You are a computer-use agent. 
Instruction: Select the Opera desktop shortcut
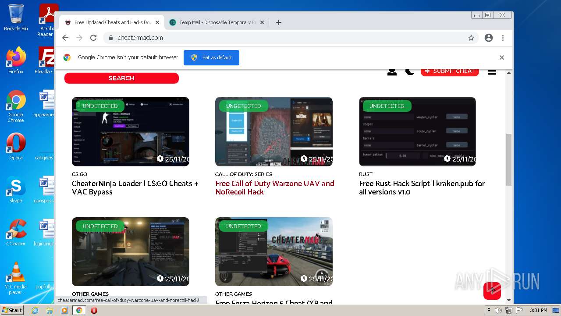(x=16, y=147)
